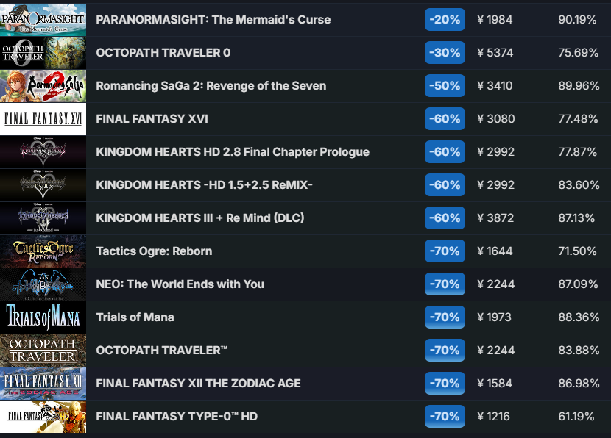Open KINGDOM HEARTS III + Re Mind title
Viewport: 611px width, 438px height.
pos(200,218)
